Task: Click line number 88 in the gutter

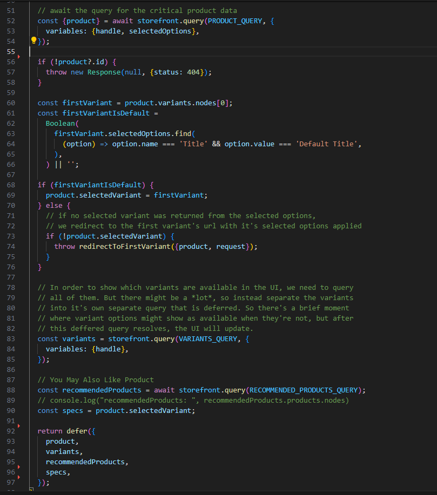Action: (11, 390)
